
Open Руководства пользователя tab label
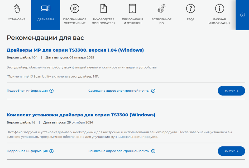(x=104, y=21)
